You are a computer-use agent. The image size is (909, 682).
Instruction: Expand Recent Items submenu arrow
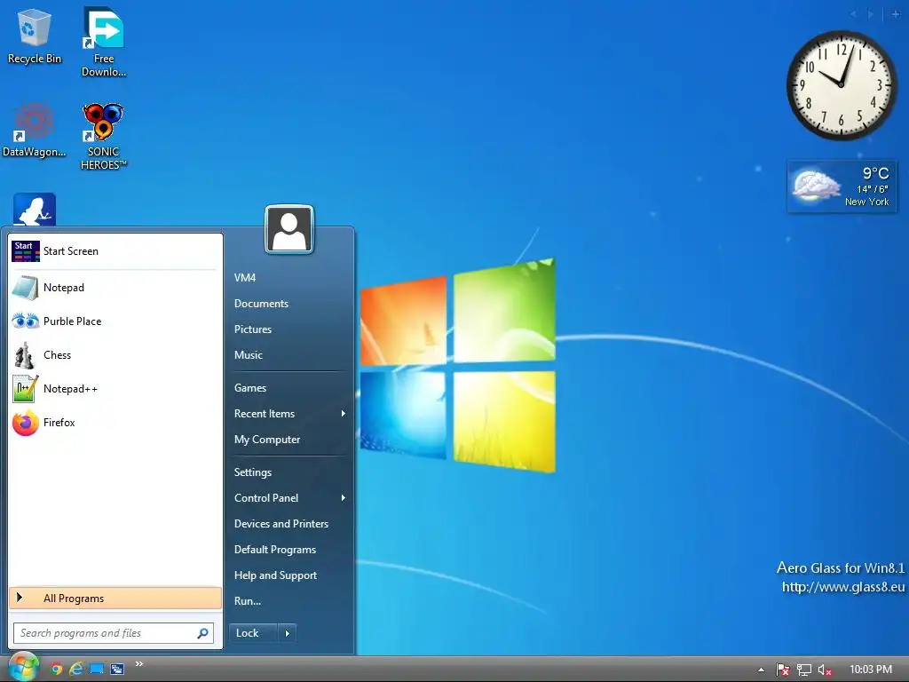click(344, 414)
